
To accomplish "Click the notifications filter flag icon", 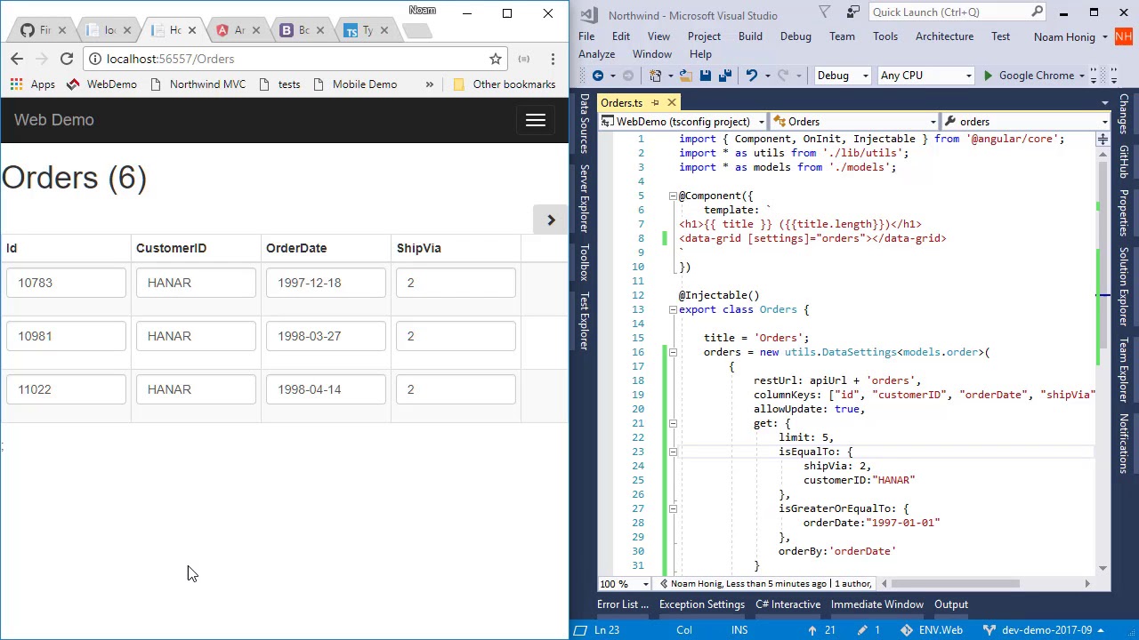I will tap(824, 12).
